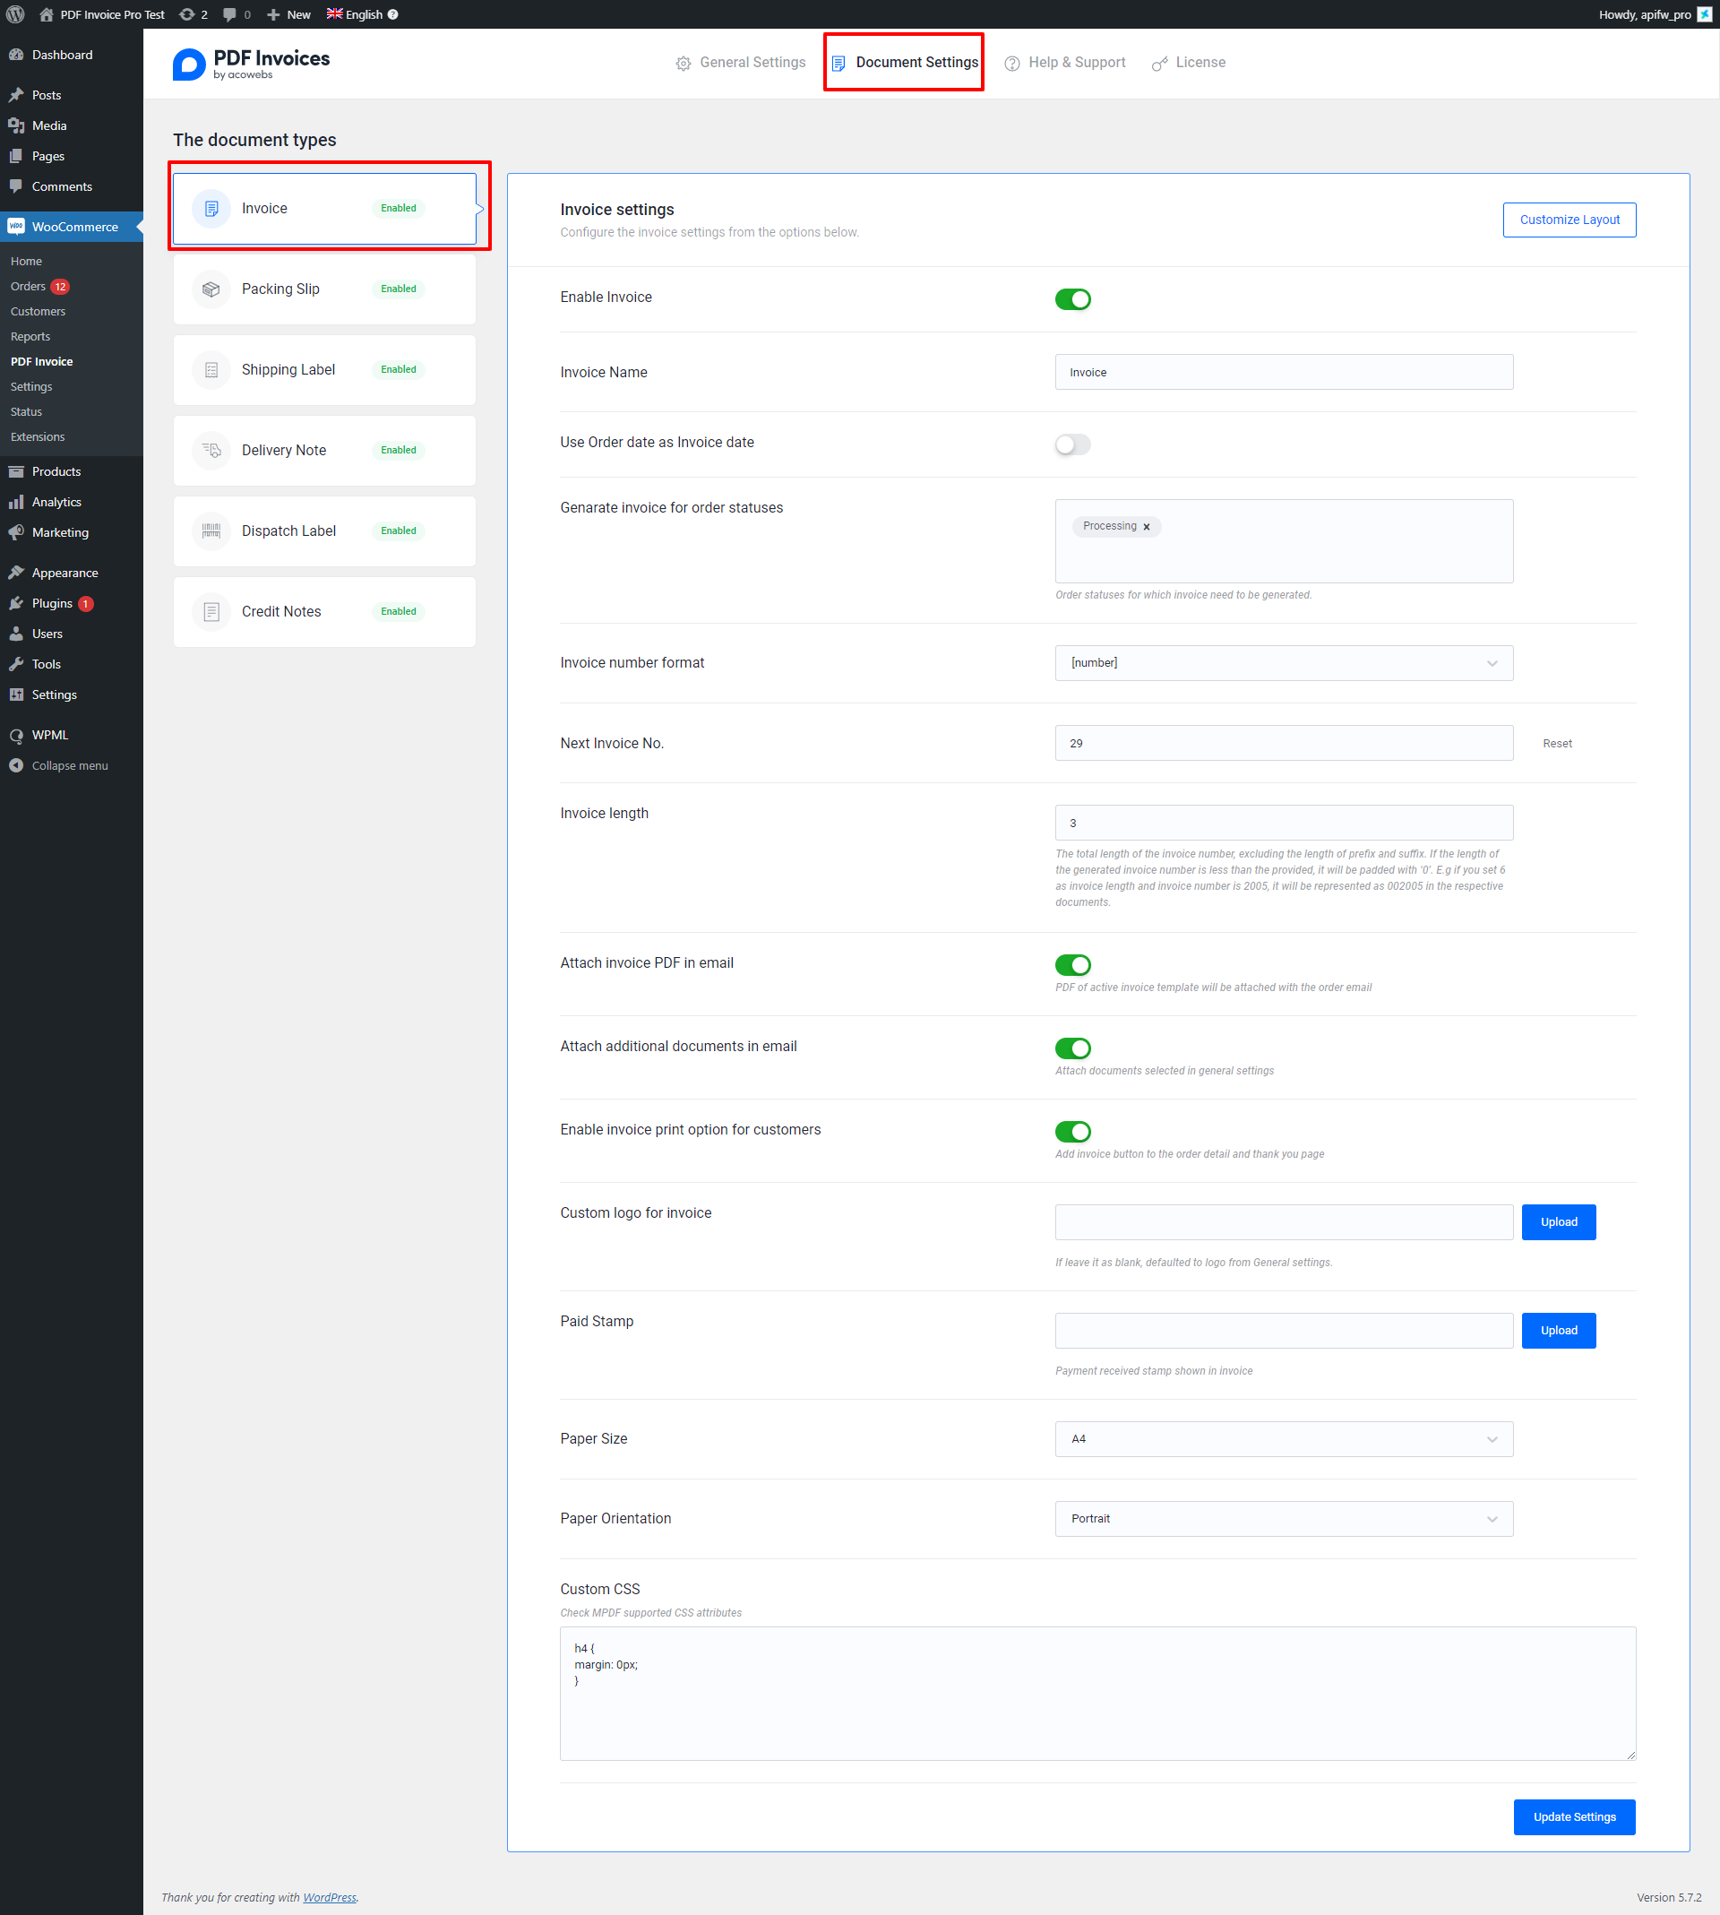Switch to Document Settings tab
The height and width of the screenshot is (1915, 1720).
point(905,63)
